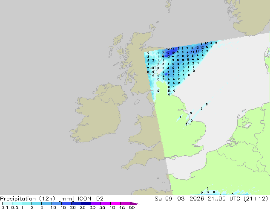Select the 1–2 mm legend swatch
270x209 pixels.
tap(27, 203)
